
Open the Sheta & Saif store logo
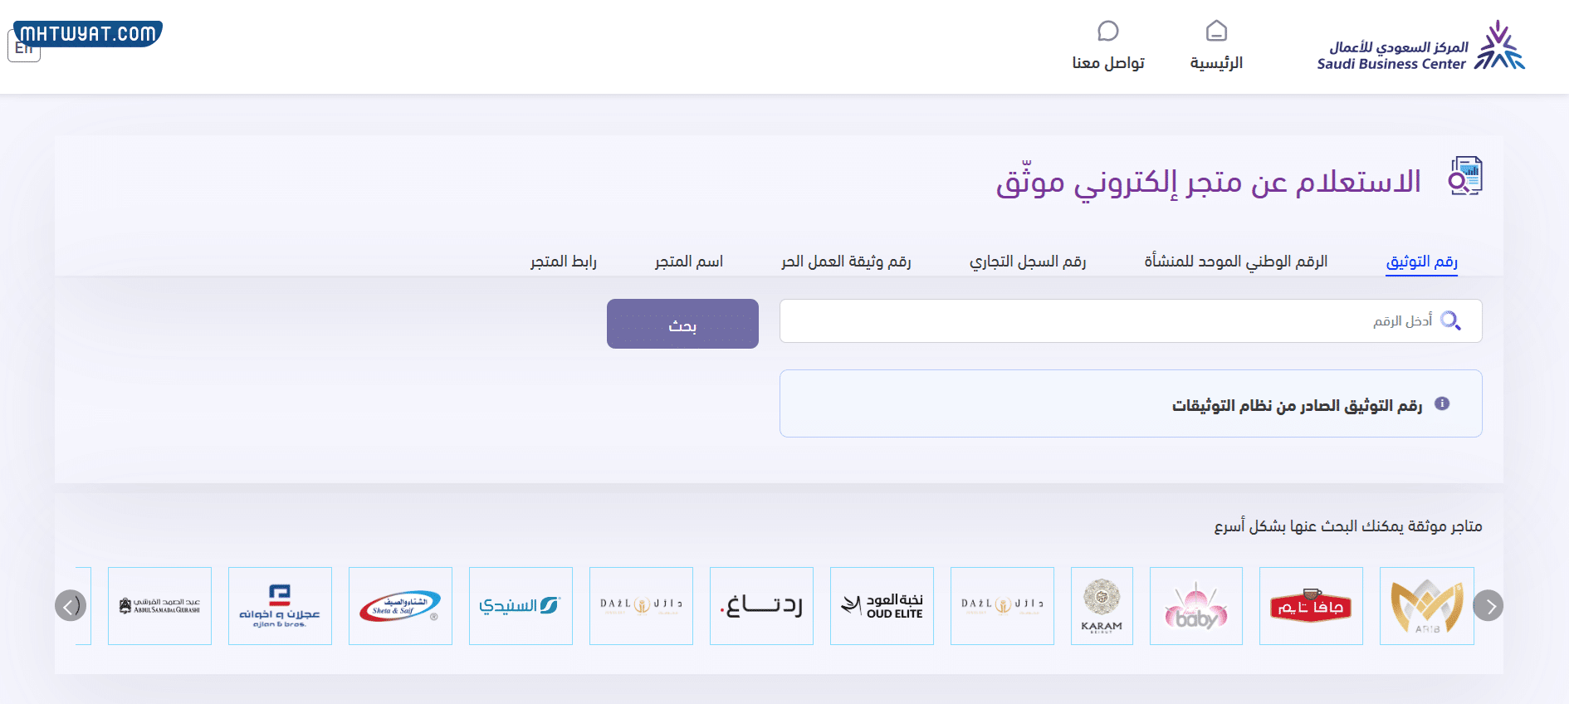(400, 606)
